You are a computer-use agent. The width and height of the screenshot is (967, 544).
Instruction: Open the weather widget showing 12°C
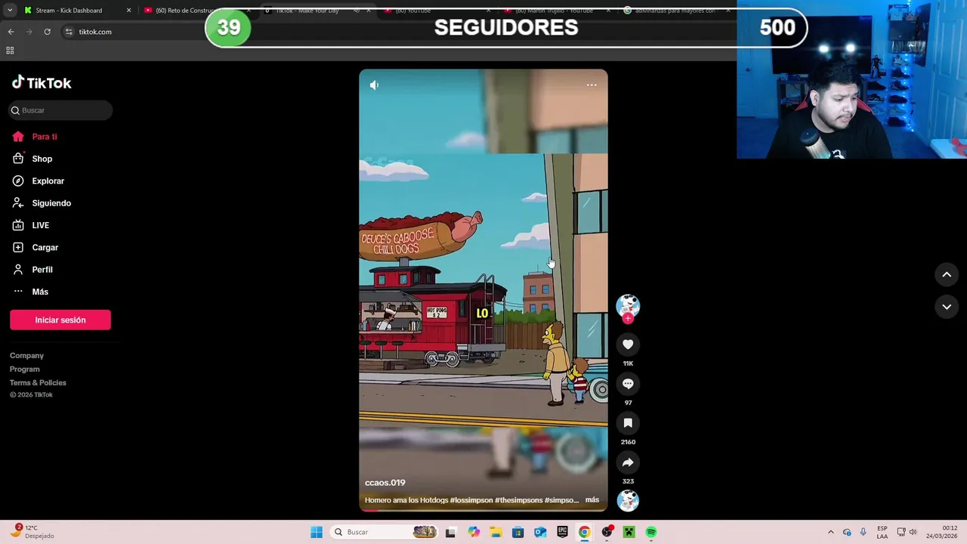[x=30, y=532]
